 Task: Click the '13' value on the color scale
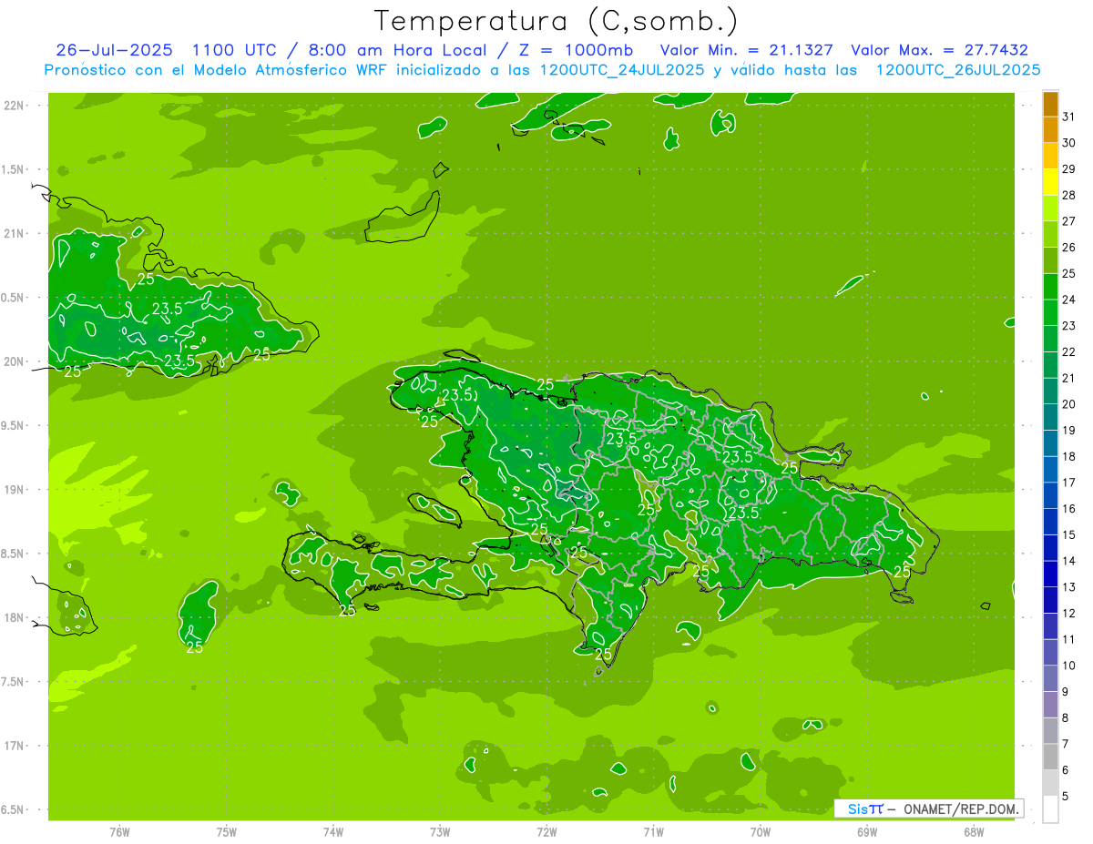(x=1069, y=587)
